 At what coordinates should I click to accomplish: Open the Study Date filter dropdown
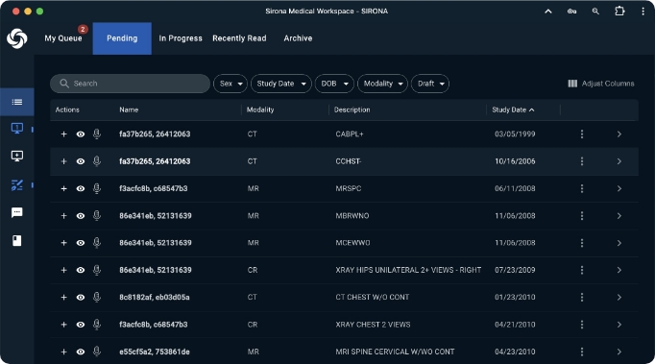pyautogui.click(x=281, y=84)
